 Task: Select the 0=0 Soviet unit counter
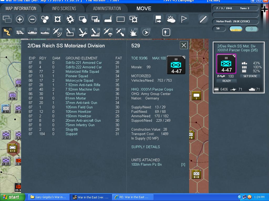click(x=196, y=174)
